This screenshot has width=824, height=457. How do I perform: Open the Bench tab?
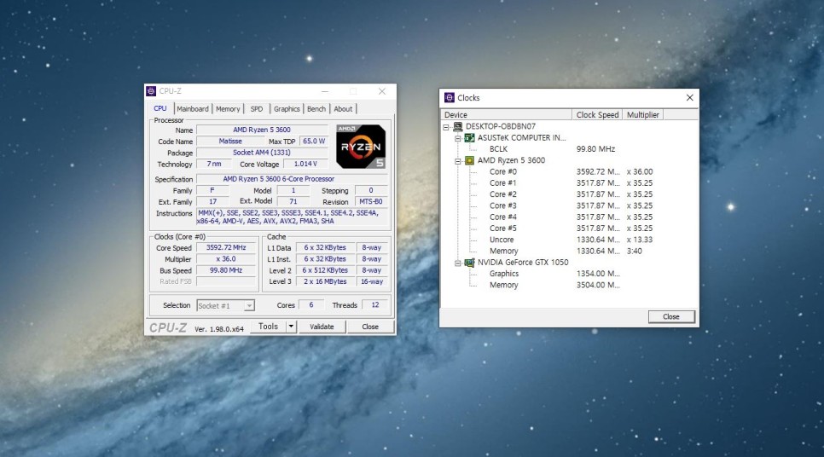point(316,109)
